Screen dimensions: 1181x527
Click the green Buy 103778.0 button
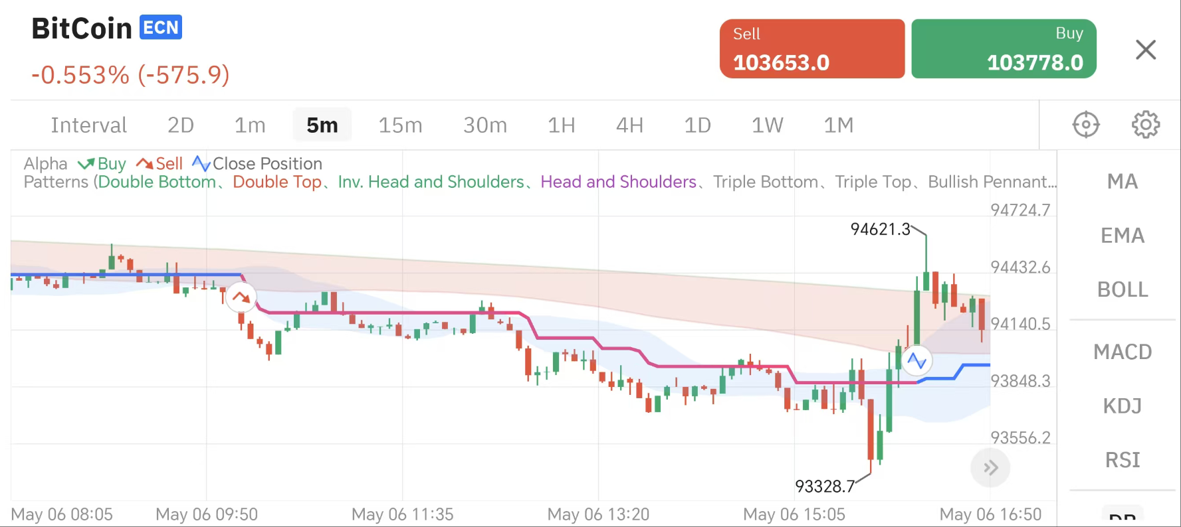click(1004, 48)
